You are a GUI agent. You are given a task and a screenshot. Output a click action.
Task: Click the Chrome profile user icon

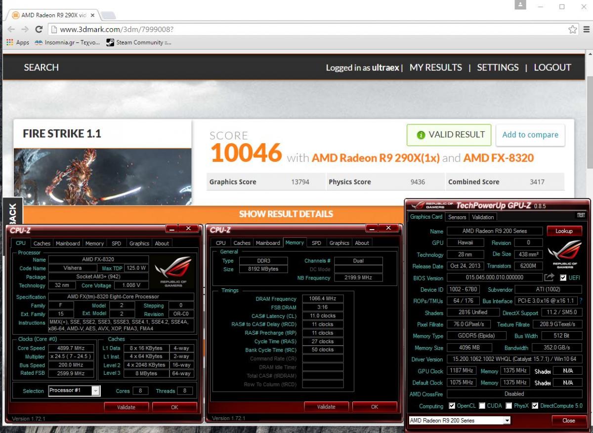tap(520, 5)
